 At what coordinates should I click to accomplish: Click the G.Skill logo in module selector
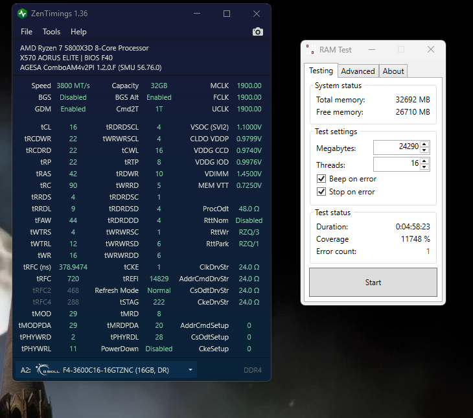[48, 369]
